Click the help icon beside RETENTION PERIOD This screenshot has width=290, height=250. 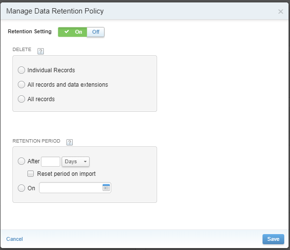69,142
